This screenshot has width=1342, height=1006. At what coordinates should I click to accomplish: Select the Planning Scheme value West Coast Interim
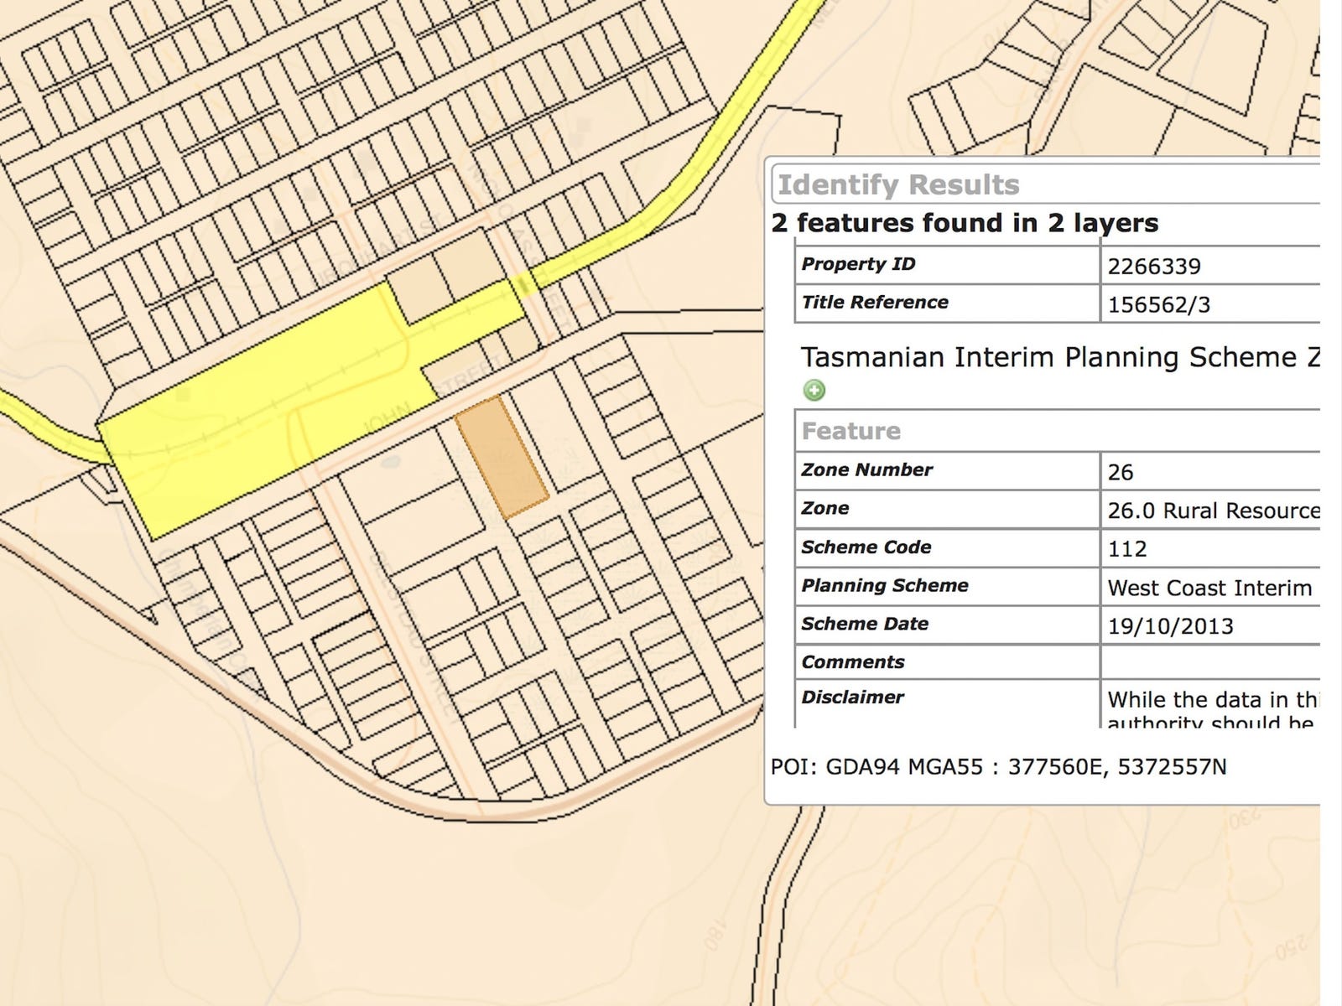point(1209,588)
